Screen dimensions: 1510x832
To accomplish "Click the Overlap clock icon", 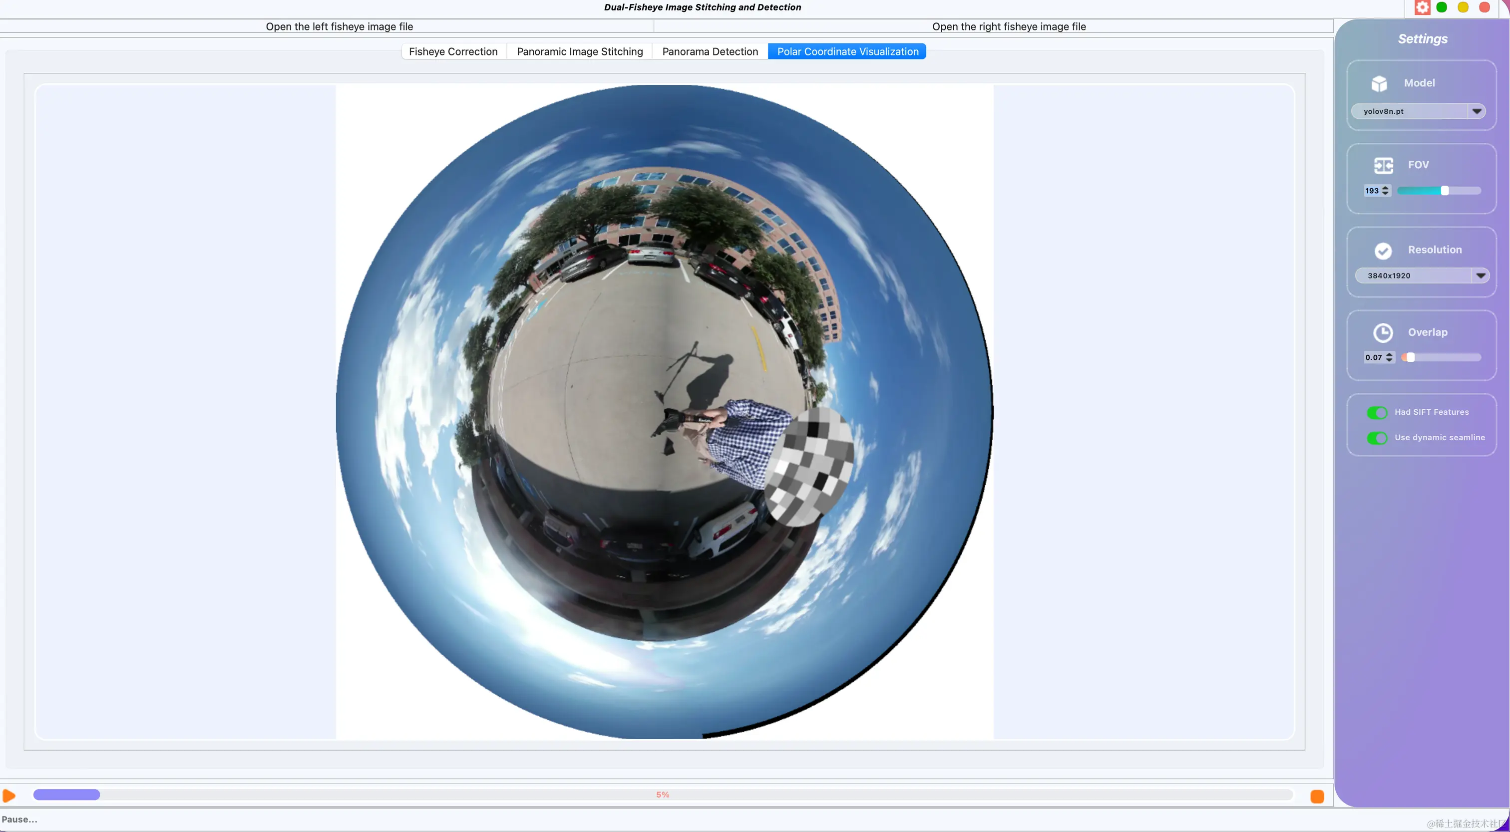I will click(1383, 333).
